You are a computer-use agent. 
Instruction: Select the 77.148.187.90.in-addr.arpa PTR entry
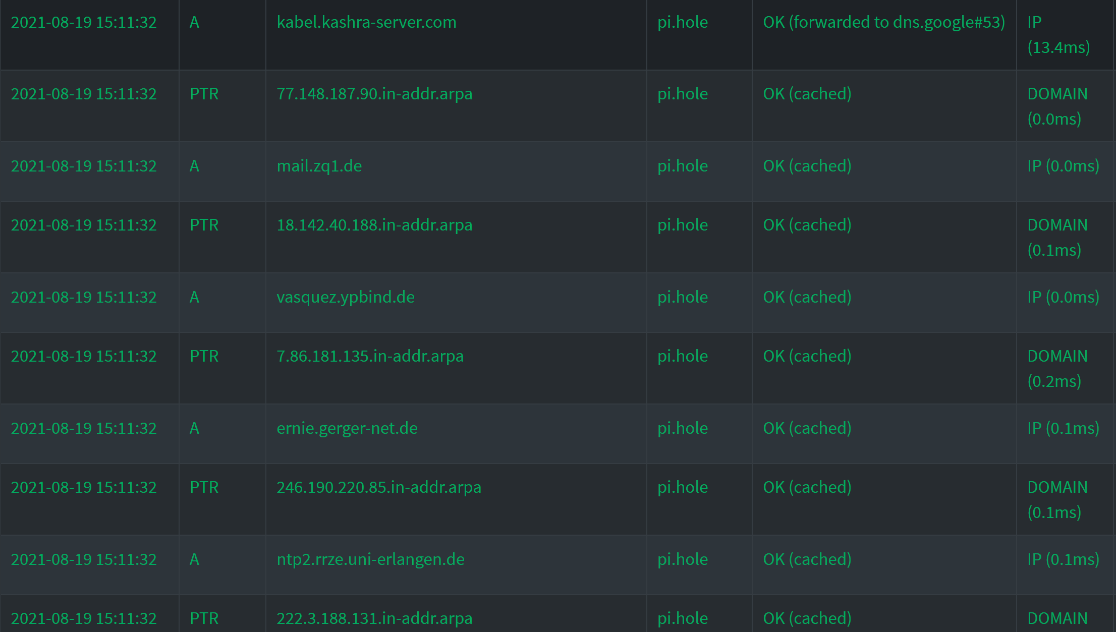click(375, 94)
